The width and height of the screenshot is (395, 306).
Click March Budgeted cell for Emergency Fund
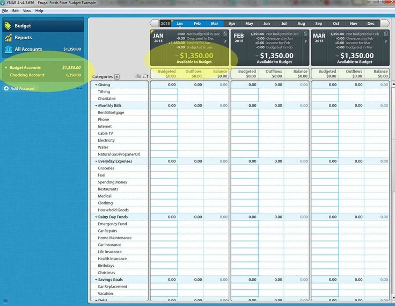coord(325,224)
